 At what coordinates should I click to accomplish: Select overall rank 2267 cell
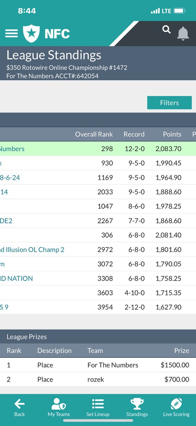(105, 221)
